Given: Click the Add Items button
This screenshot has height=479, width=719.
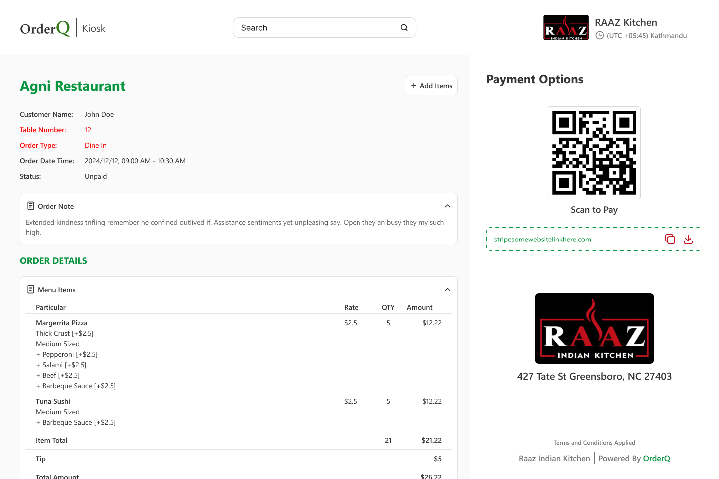Looking at the screenshot, I should click(431, 85).
